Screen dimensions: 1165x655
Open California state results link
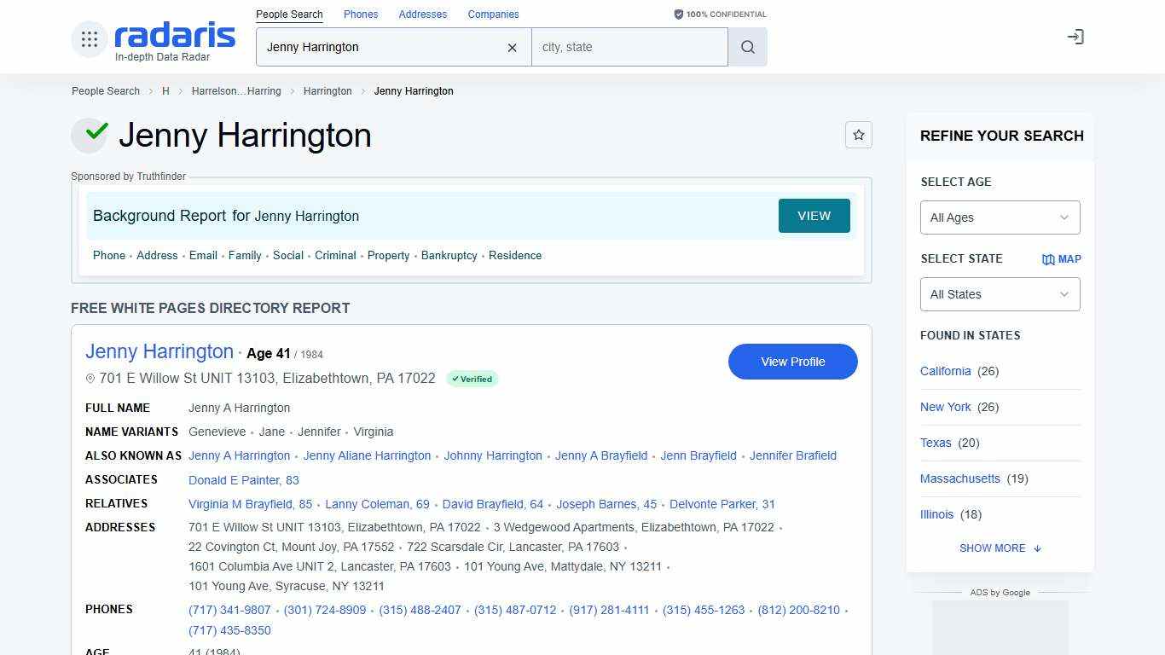pyautogui.click(x=945, y=371)
